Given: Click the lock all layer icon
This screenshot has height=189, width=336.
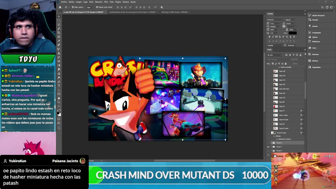Looking at the screenshot, I should 286,64.
